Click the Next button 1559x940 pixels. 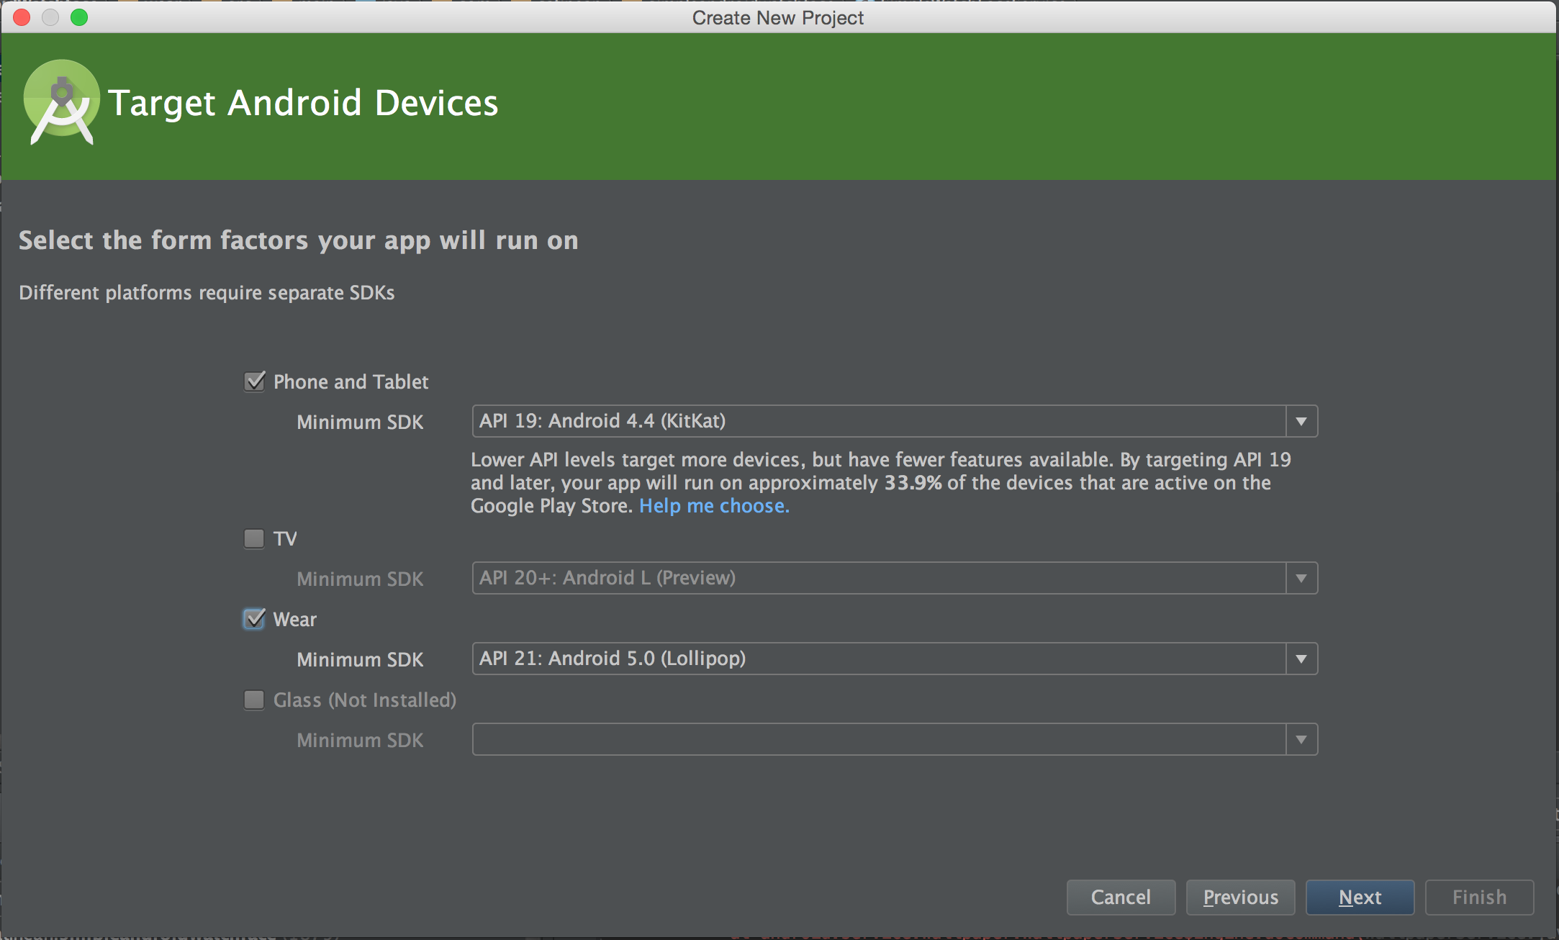pos(1360,898)
